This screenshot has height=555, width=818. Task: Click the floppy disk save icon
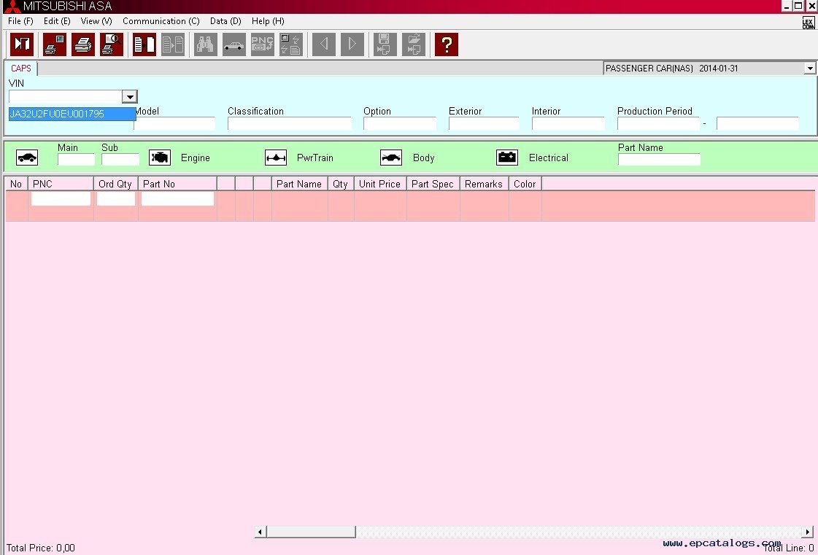[385, 44]
